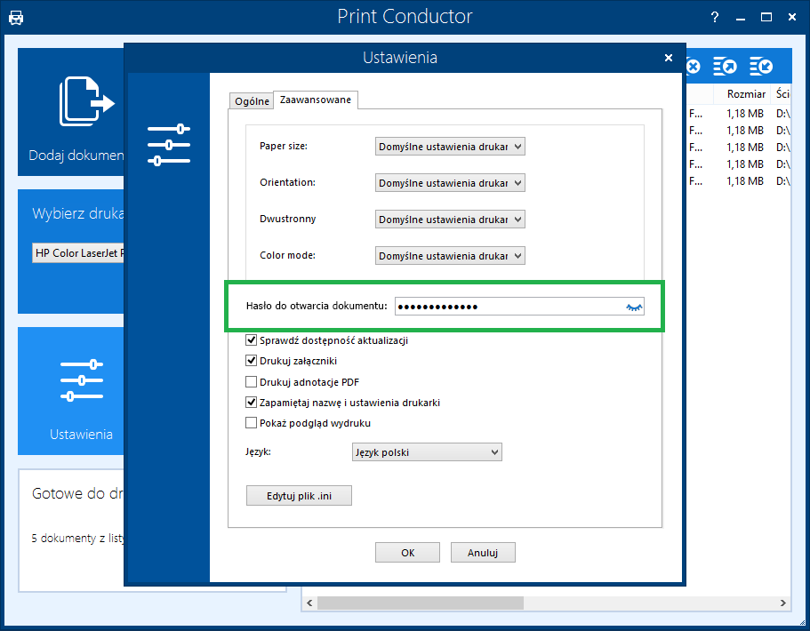Click the scrollbar left arrow
Image resolution: width=810 pixels, height=631 pixels.
point(309,603)
